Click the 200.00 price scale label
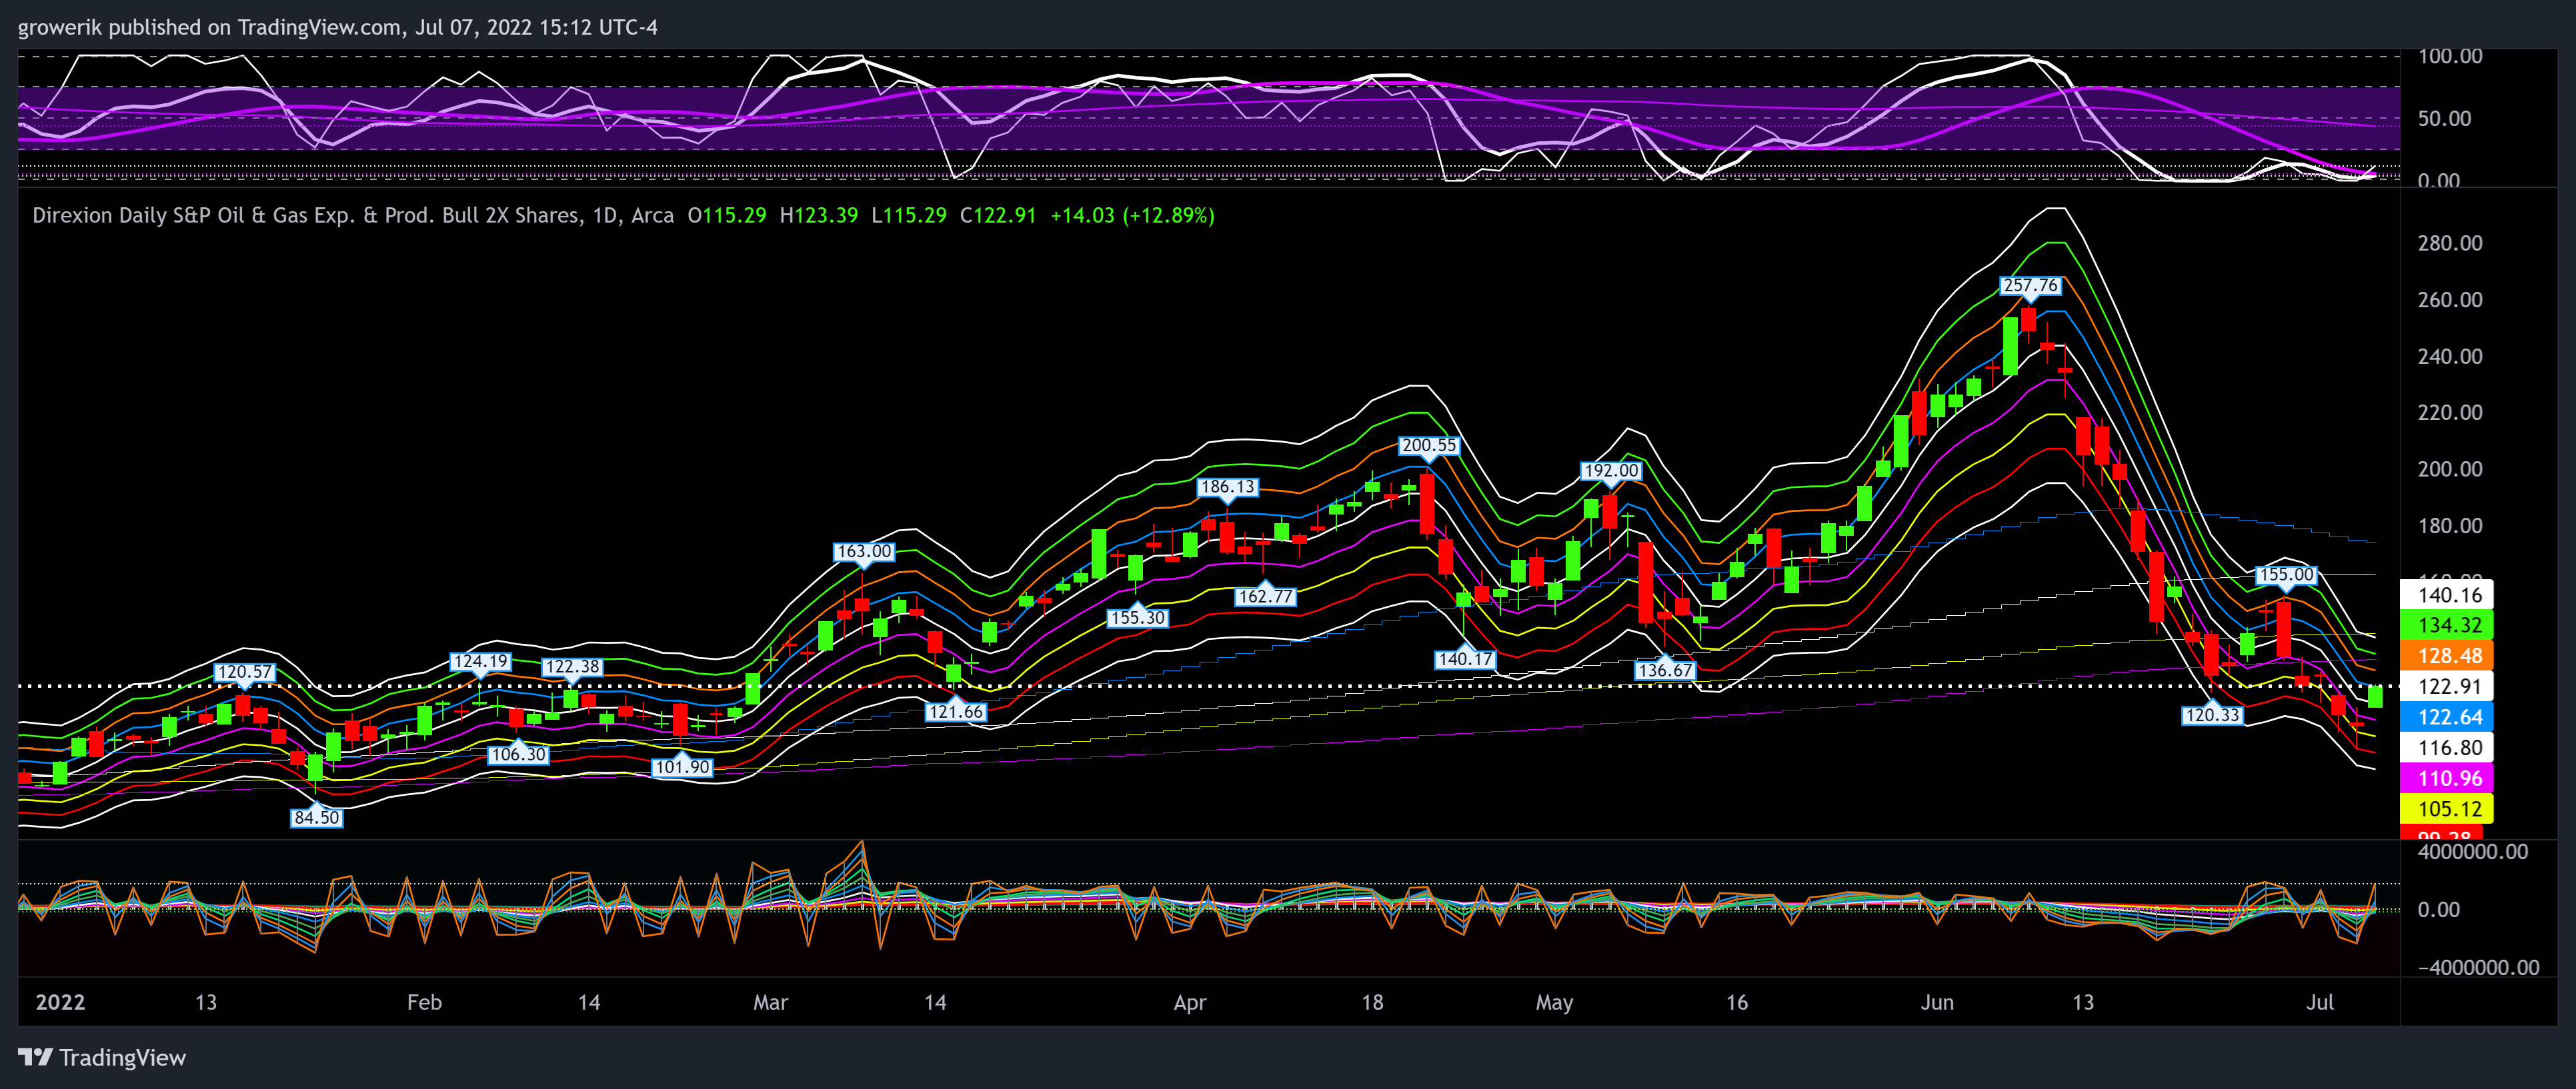 [x=2450, y=470]
